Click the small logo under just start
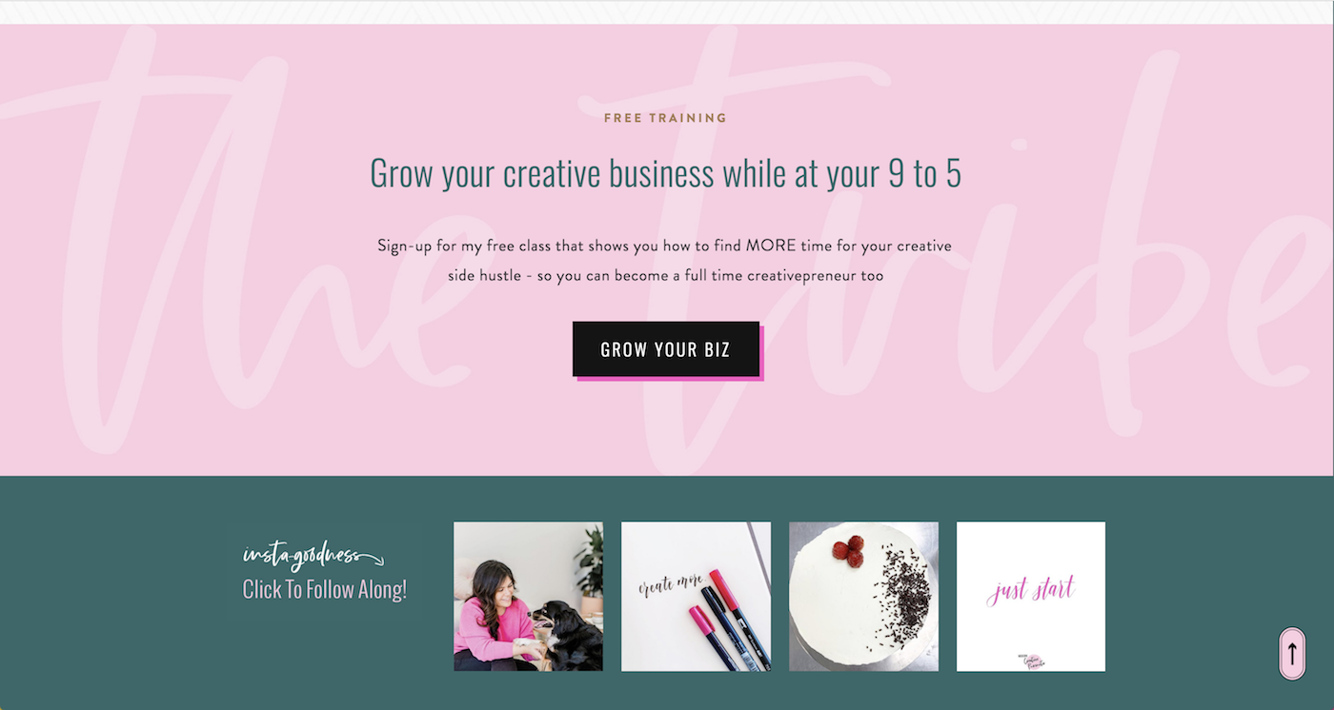Image resolution: width=1334 pixels, height=710 pixels. point(1031,660)
